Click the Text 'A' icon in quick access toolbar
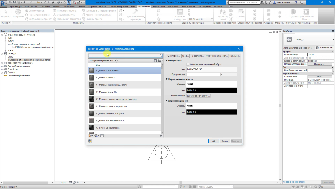The height and width of the screenshot is (189, 335). (53, 2)
